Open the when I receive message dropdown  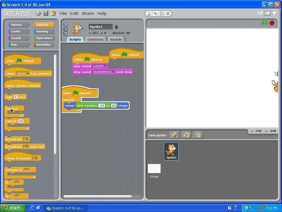36,158
